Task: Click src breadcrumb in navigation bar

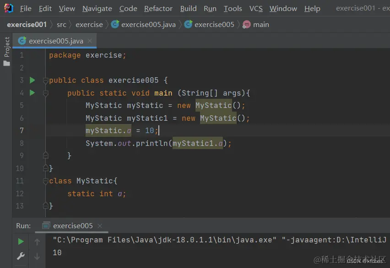Action: click(61, 24)
